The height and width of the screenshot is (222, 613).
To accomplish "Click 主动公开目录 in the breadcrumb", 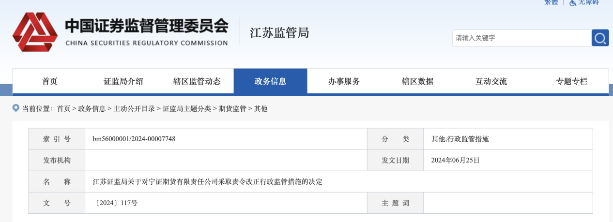I will click(x=134, y=109).
